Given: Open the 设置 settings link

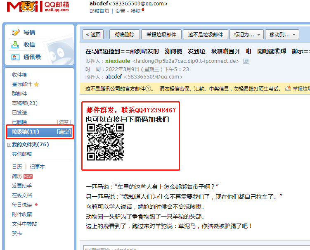Looking at the screenshot, I should [120, 11].
